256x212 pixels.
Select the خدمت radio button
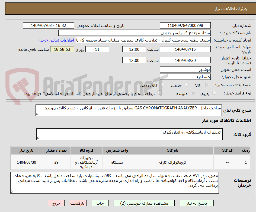pos(187,85)
